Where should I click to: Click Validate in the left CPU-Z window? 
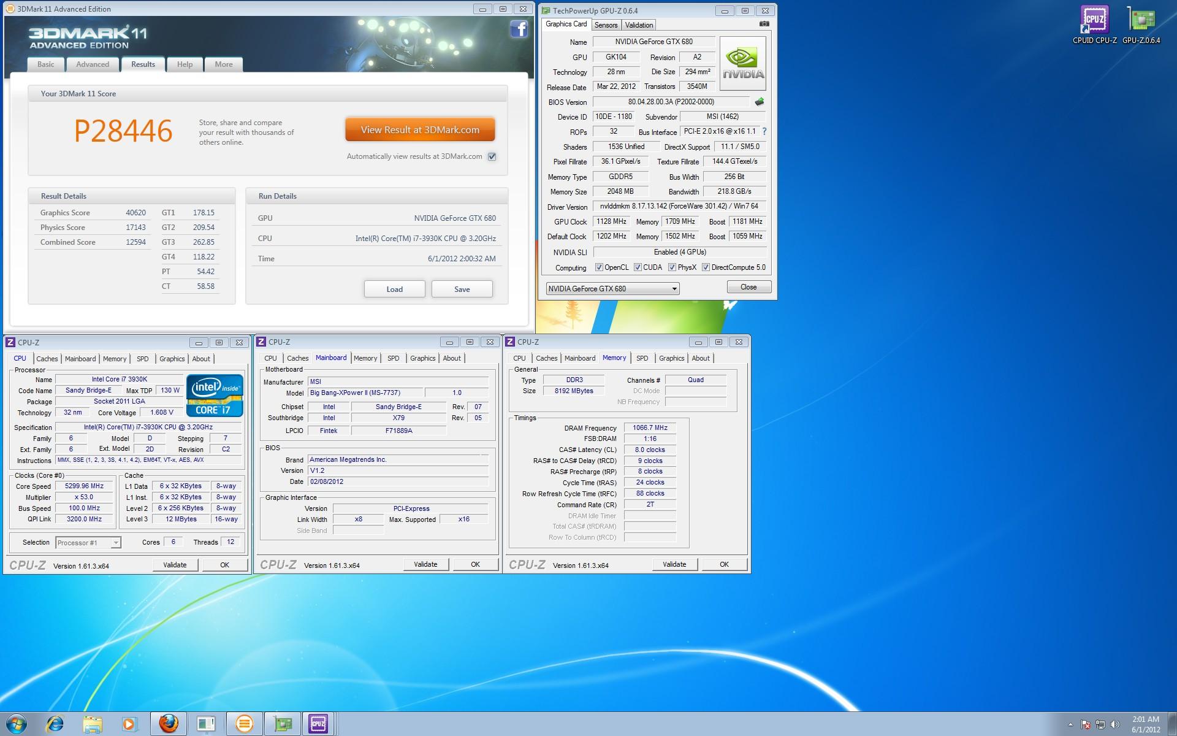(175, 565)
